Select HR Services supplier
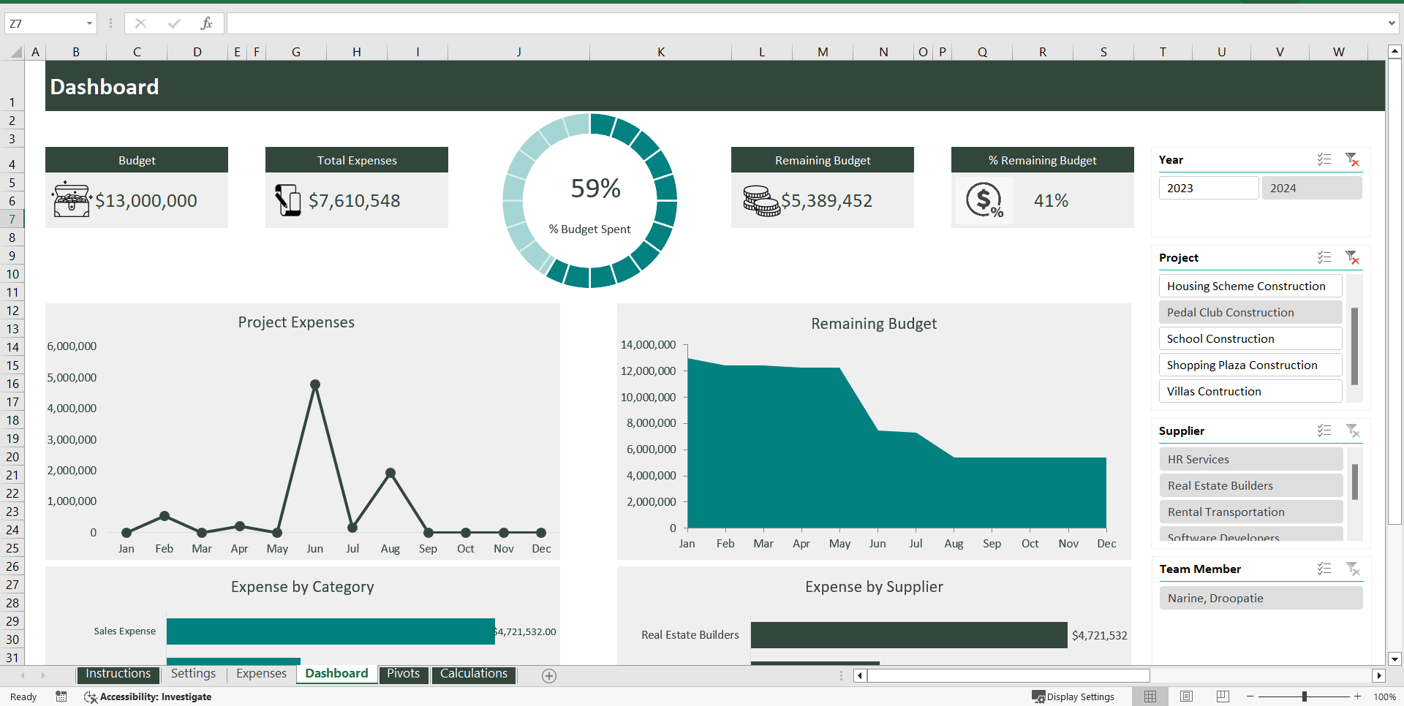This screenshot has width=1404, height=706. 1250,459
